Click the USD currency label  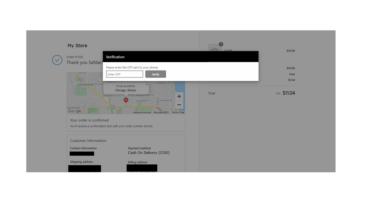(x=278, y=93)
